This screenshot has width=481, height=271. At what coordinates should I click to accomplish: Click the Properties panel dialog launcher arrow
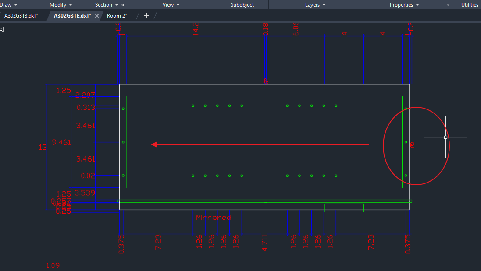coord(448,5)
